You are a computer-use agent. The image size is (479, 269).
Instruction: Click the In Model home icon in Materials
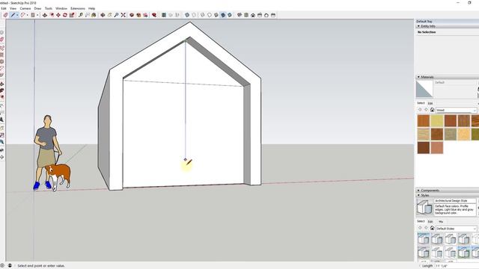432,110
